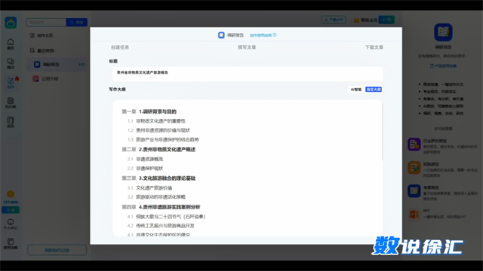
Task: Open 产品使用攻略 link in right panel
Action: tap(443, 66)
